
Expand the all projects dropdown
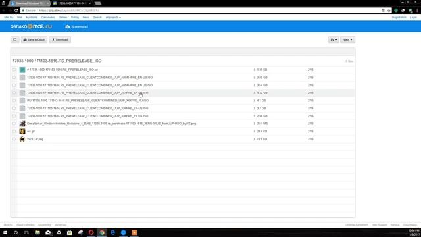pos(113,18)
